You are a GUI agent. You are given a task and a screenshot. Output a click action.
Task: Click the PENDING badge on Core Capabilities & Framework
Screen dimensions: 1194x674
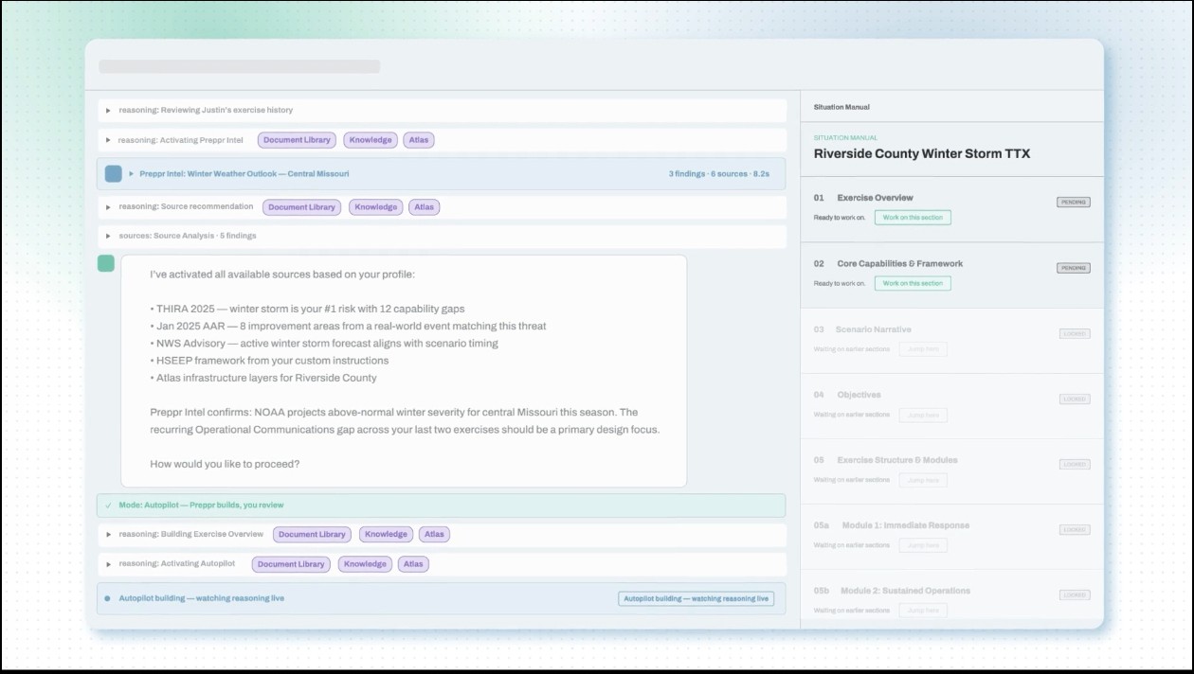coord(1074,268)
